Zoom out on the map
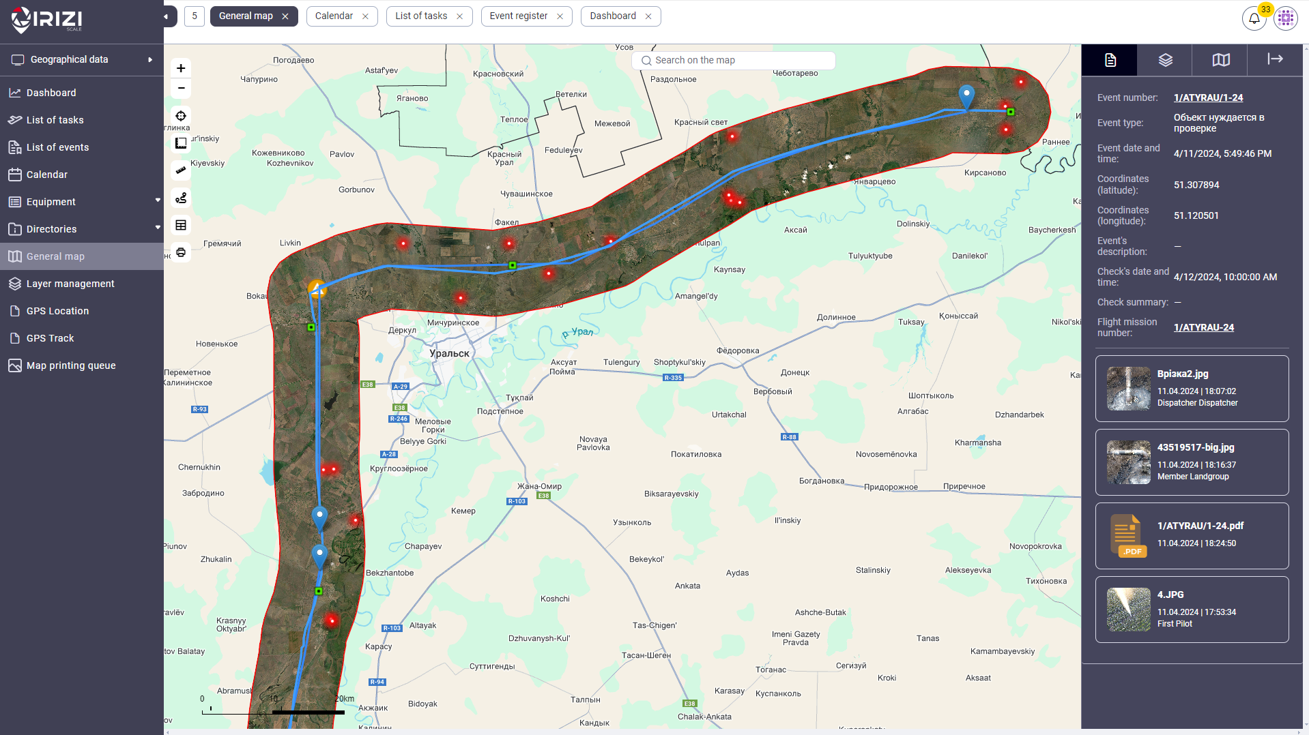The image size is (1309, 735). click(x=181, y=89)
